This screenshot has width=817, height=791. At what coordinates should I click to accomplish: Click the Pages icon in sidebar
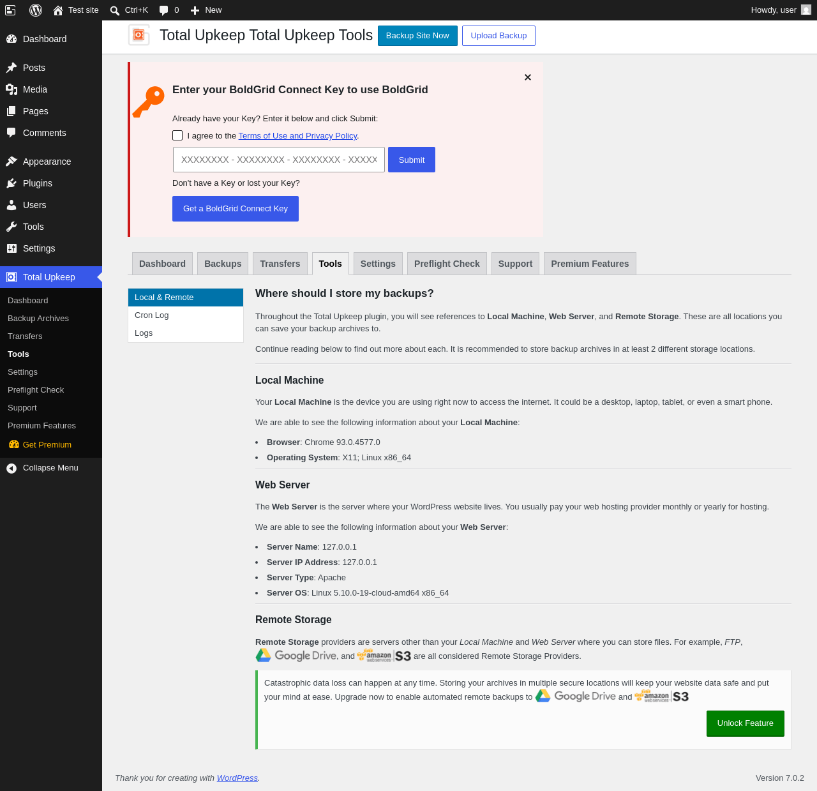tap(11, 111)
